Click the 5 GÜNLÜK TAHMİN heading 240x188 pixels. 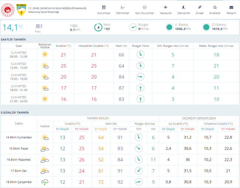15,112
